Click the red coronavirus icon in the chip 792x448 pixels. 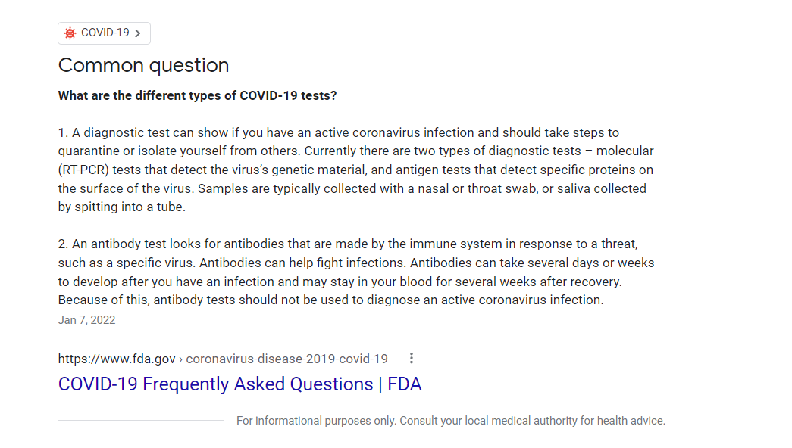70,33
